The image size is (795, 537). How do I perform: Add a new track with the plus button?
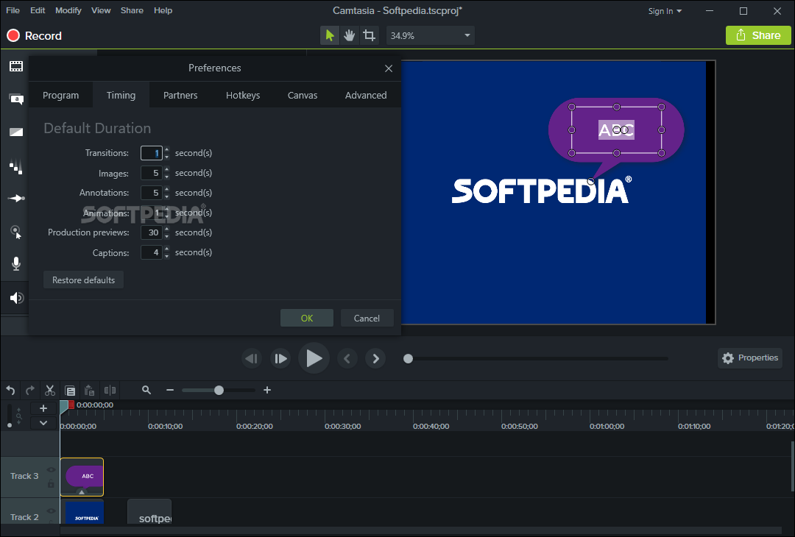[43, 408]
